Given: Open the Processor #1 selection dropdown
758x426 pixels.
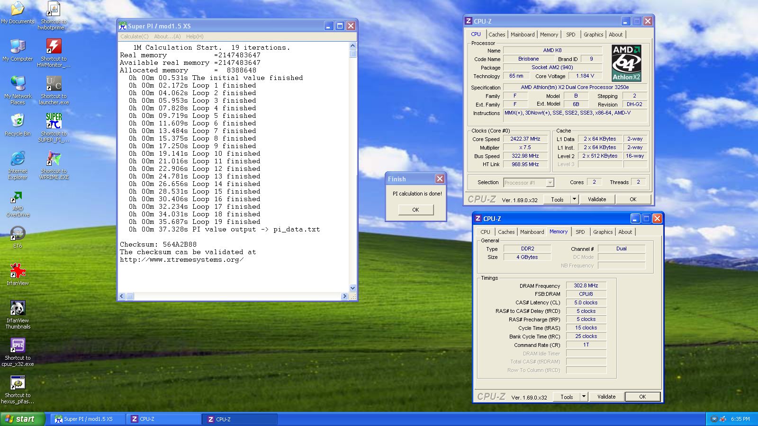Looking at the screenshot, I should click(528, 183).
